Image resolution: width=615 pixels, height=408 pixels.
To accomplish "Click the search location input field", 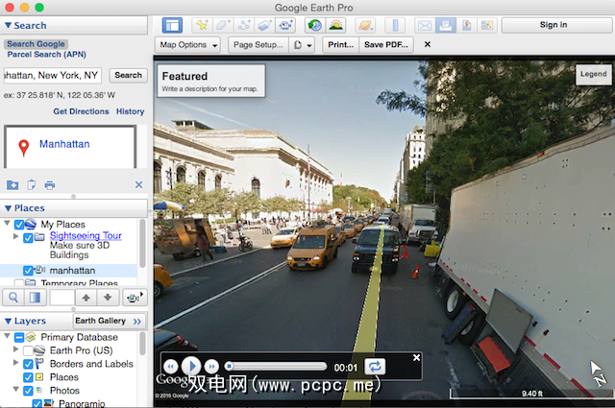I will click(52, 75).
